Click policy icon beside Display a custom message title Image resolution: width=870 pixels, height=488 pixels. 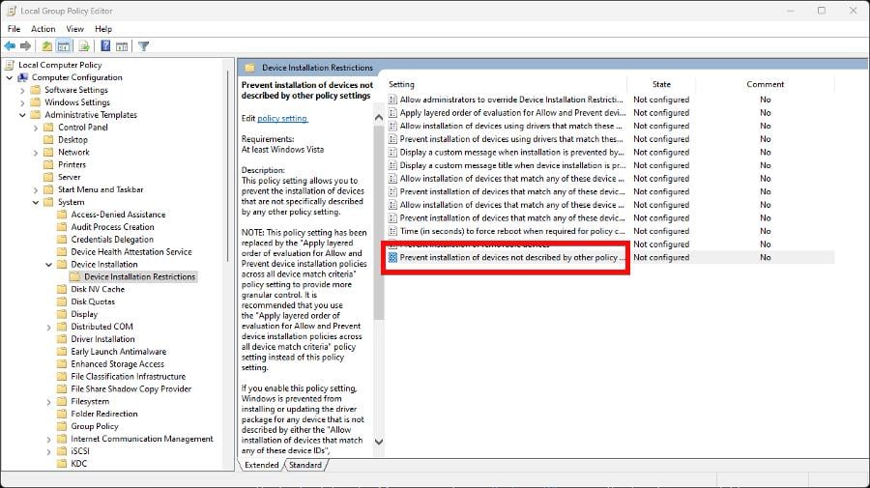pyautogui.click(x=392, y=165)
